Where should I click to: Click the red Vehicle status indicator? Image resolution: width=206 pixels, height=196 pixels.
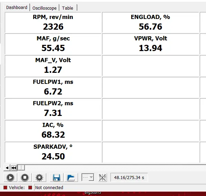pyautogui.click(x=6, y=187)
